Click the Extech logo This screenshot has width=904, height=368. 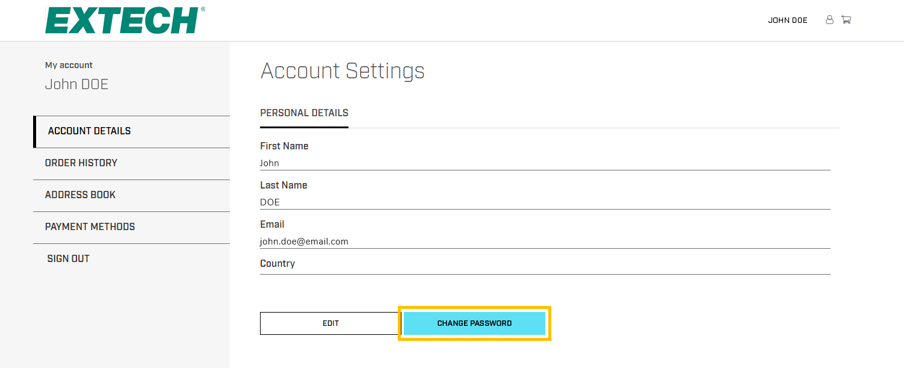point(125,20)
